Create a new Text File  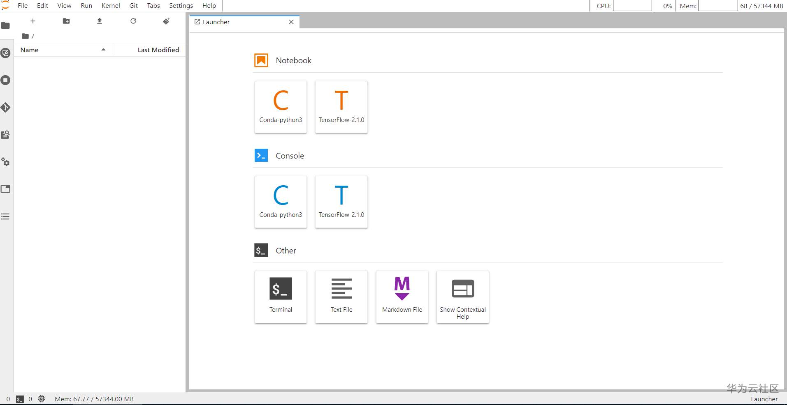[341, 297]
